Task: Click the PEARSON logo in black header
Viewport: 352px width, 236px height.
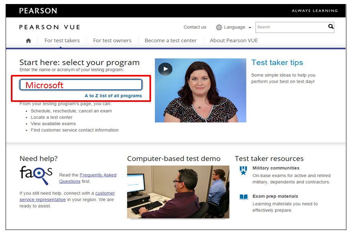Action: [38, 11]
